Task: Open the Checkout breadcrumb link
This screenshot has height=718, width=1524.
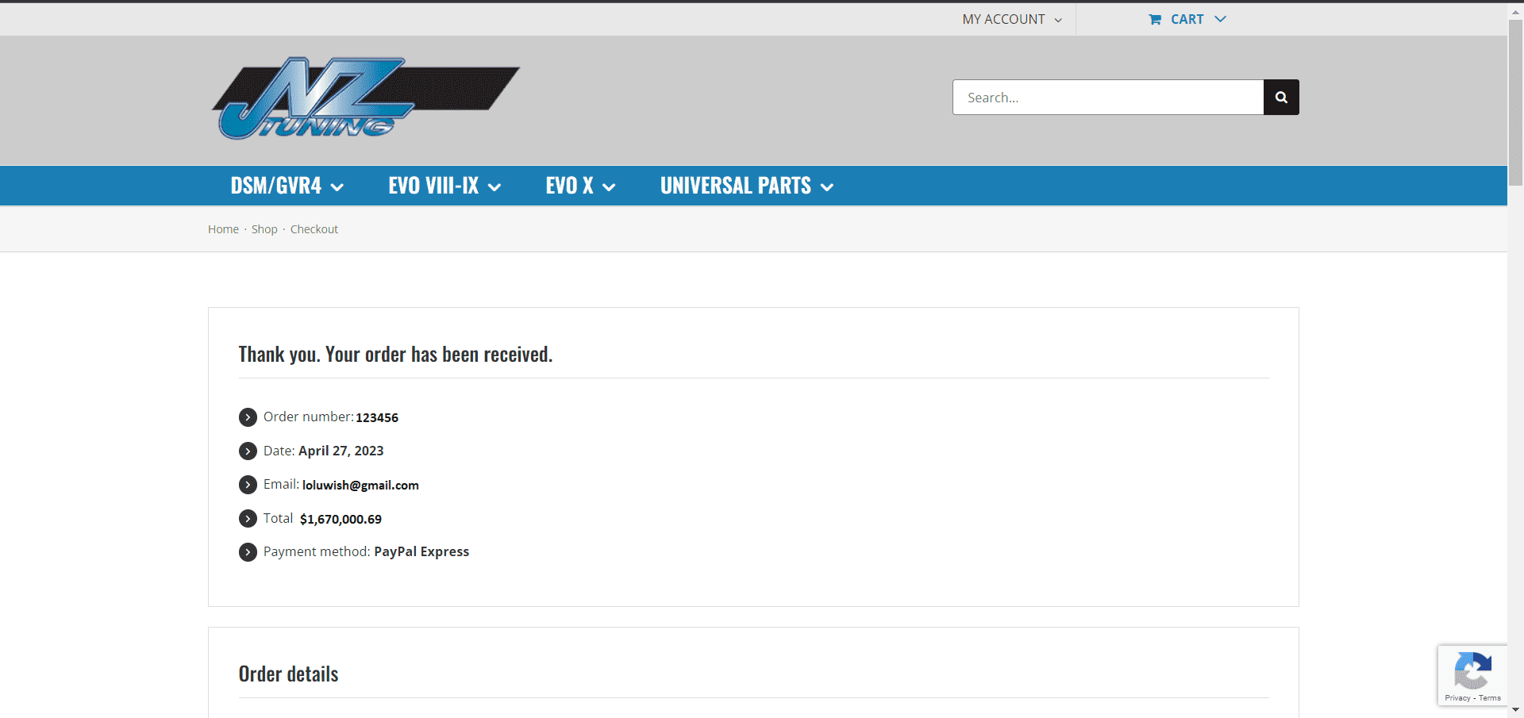Action: pos(314,229)
